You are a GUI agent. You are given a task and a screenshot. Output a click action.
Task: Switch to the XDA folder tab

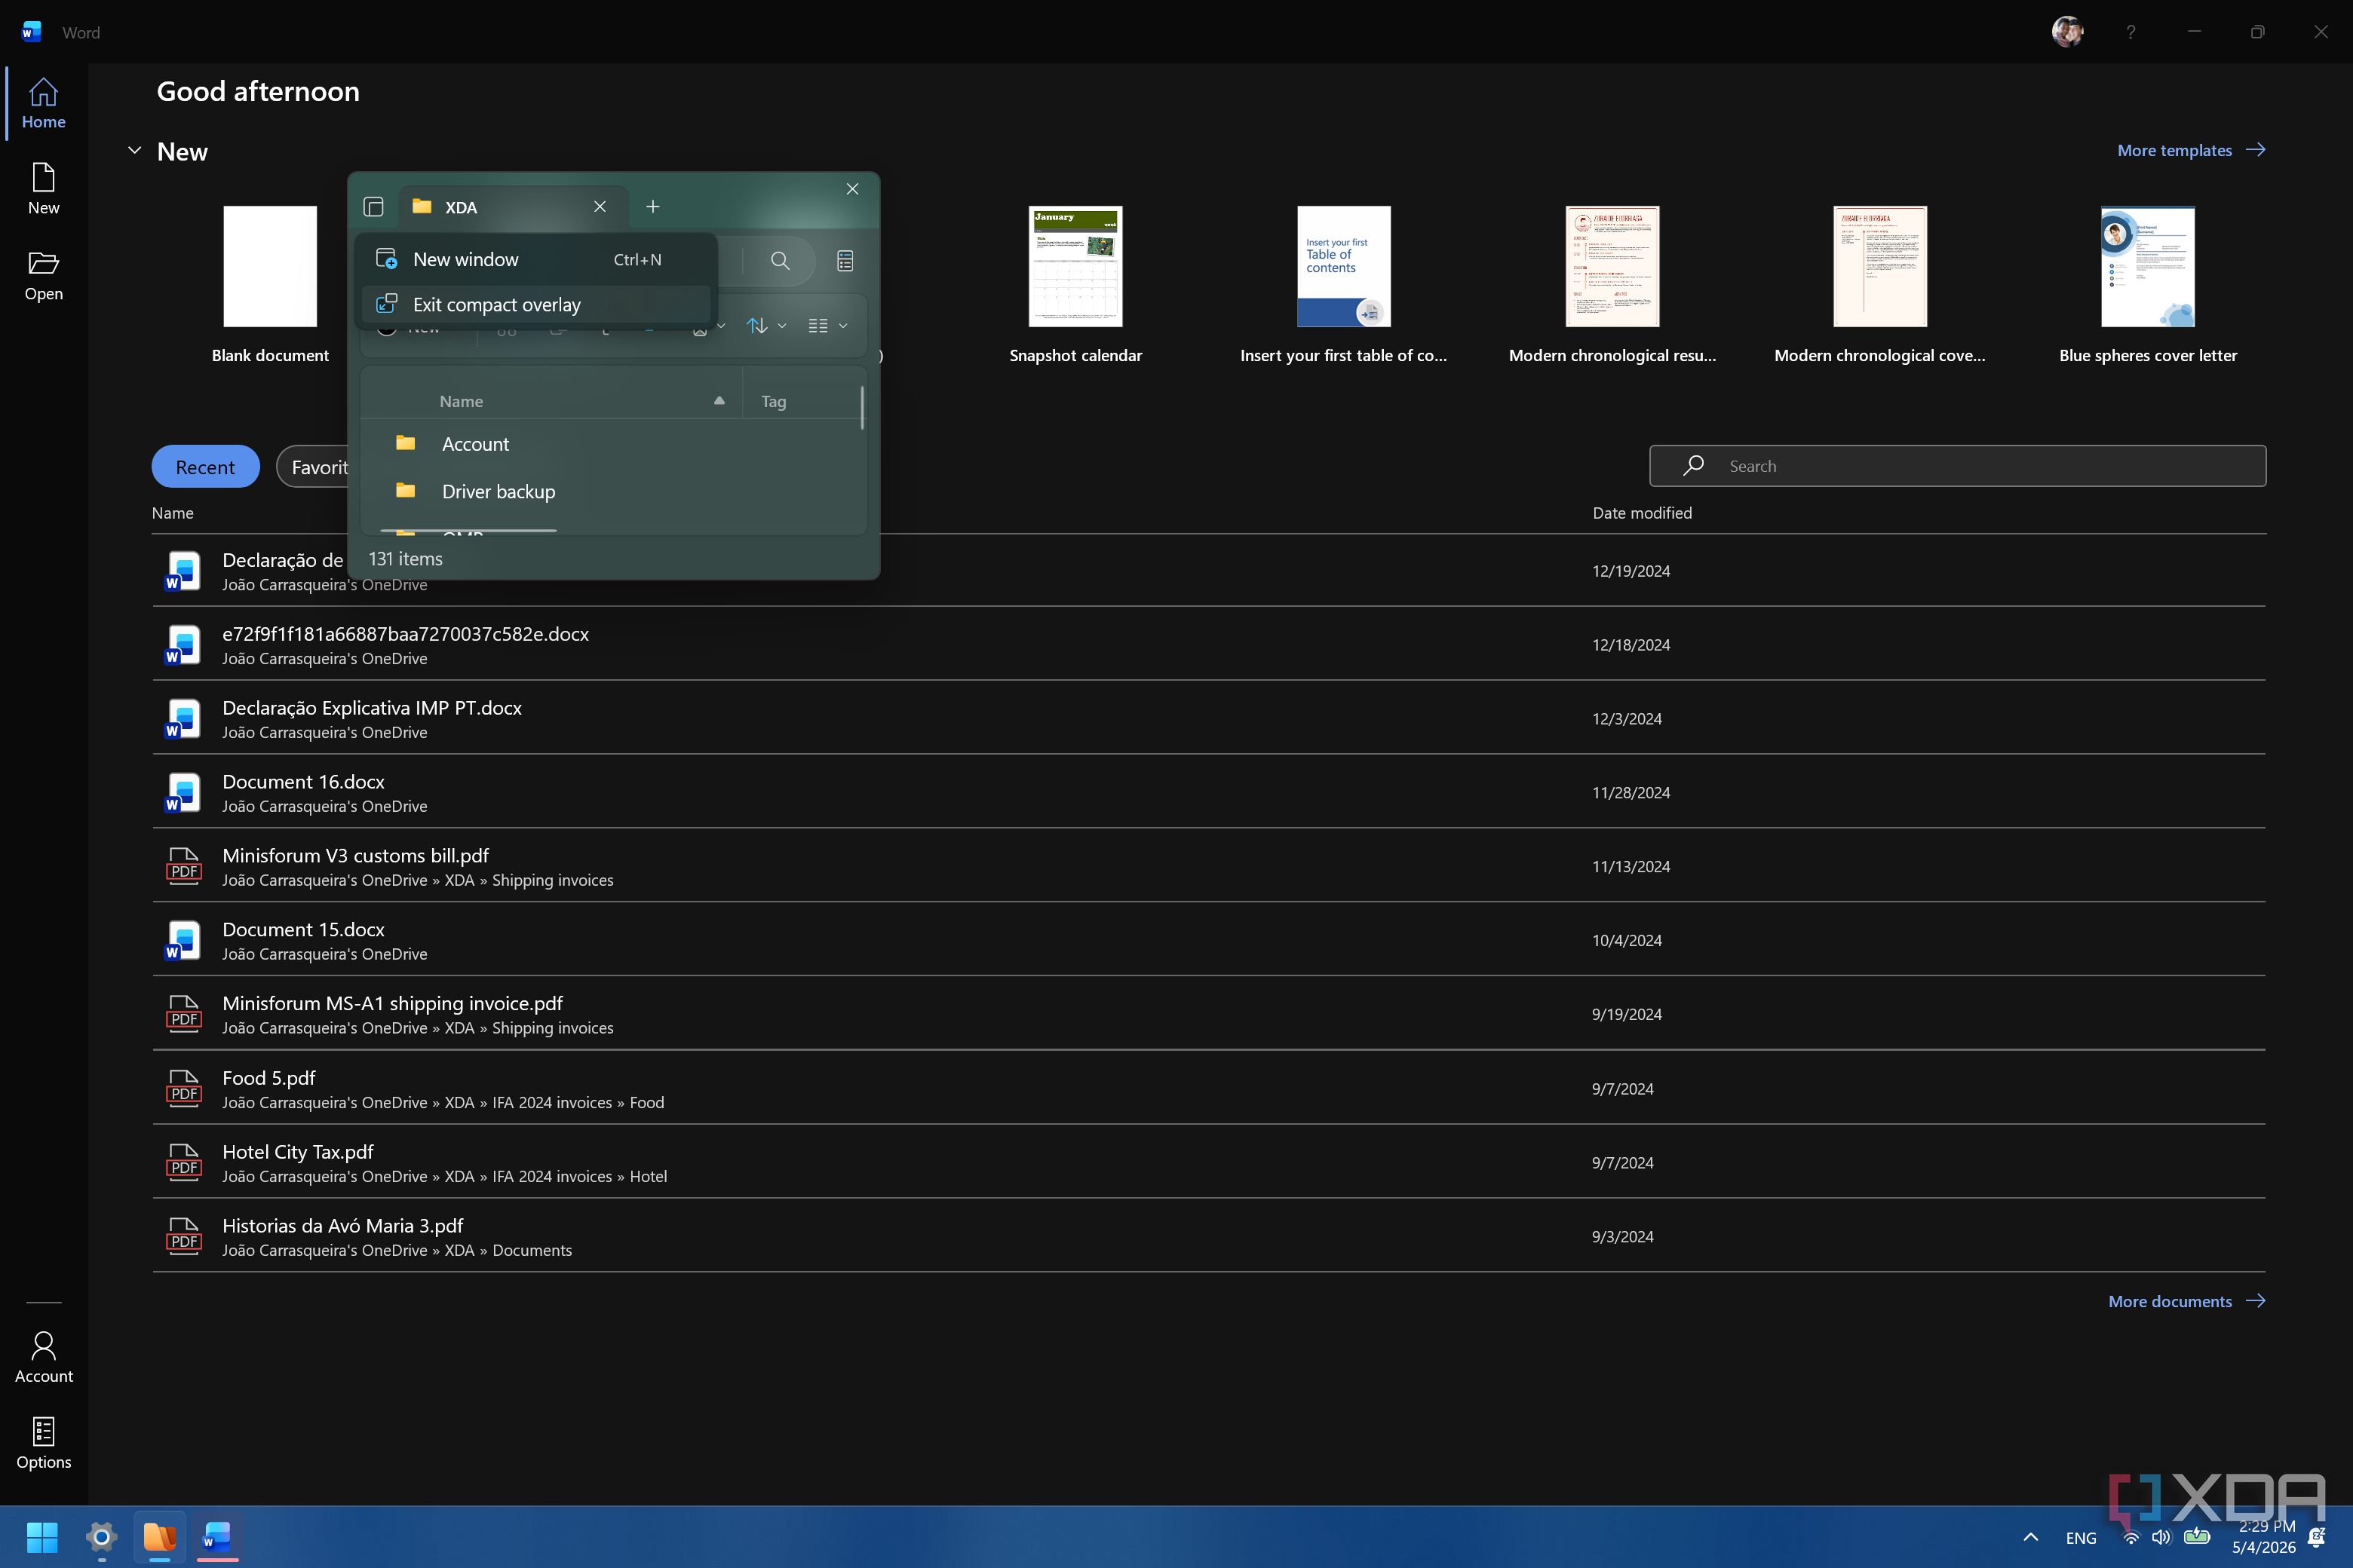point(512,207)
